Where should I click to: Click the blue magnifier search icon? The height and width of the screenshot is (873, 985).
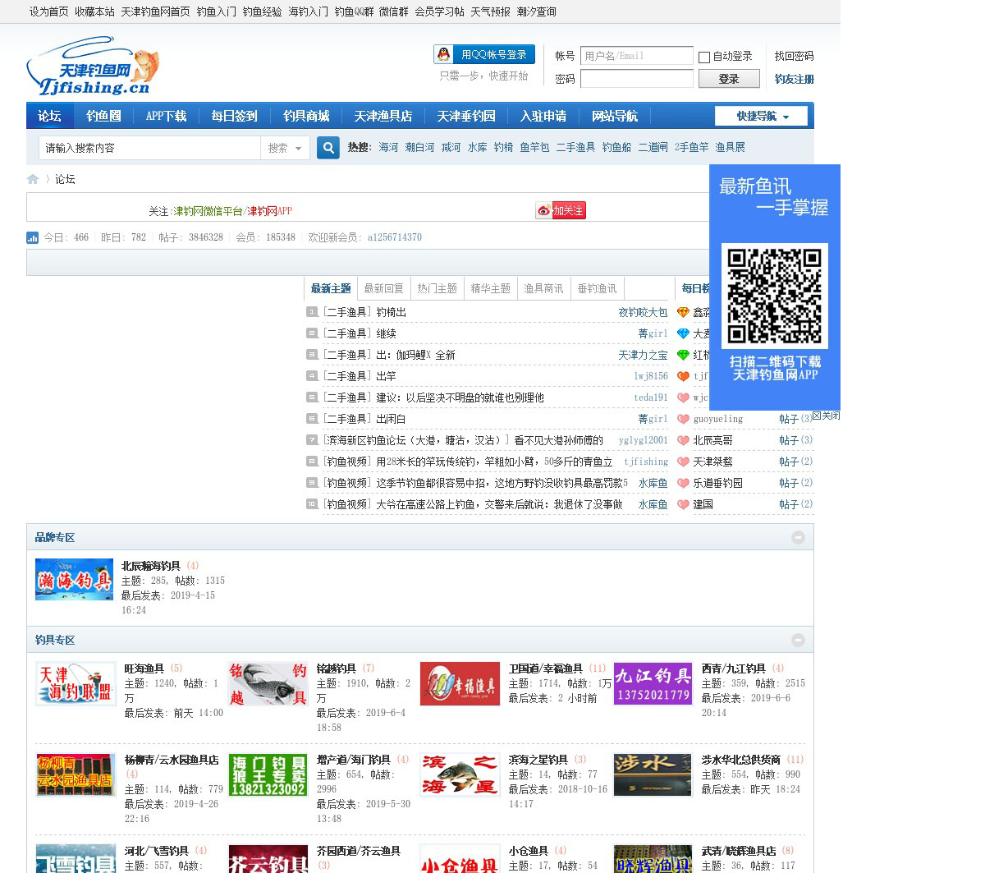click(328, 148)
